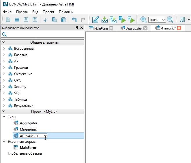Click the edit form pencil icon
Viewport: 191px width, 163px height.
coord(95,20)
